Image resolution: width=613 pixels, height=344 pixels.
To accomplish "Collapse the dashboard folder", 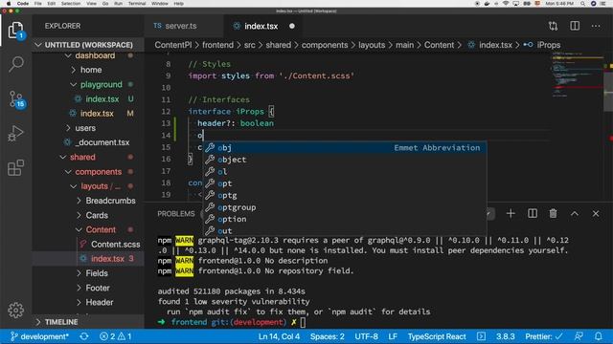I will (x=95, y=55).
